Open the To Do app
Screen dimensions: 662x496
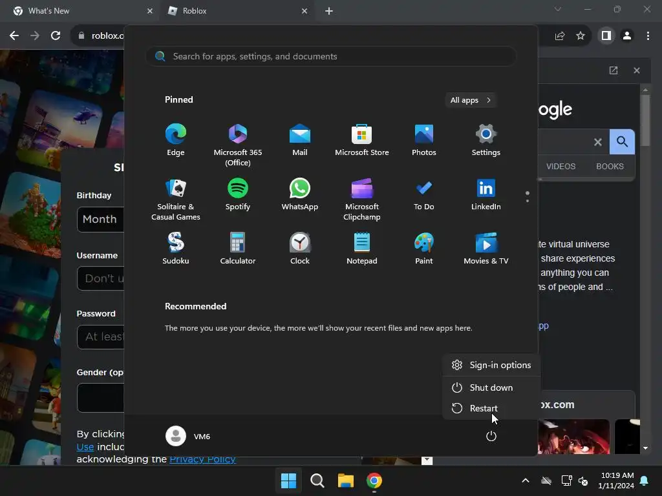424,194
